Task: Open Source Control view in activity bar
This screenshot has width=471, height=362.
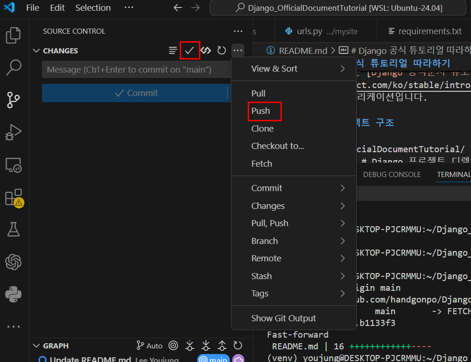Action: pyautogui.click(x=13, y=100)
